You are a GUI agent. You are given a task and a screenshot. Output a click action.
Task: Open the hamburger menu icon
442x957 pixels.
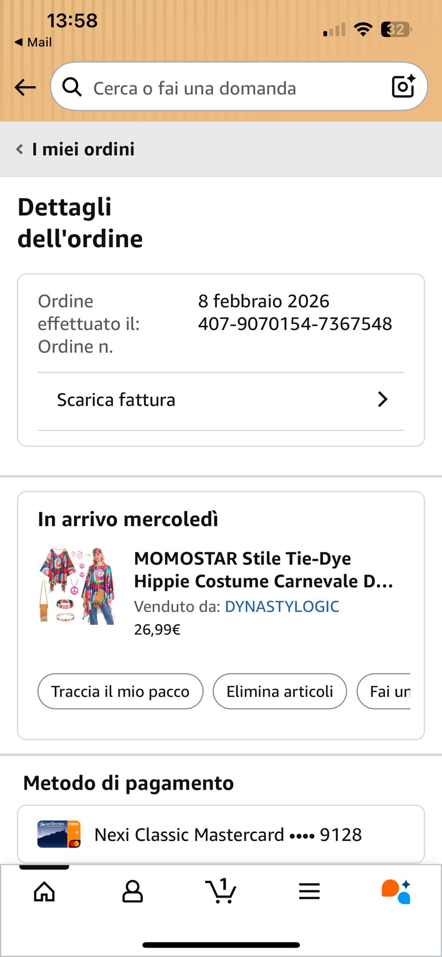(x=309, y=891)
